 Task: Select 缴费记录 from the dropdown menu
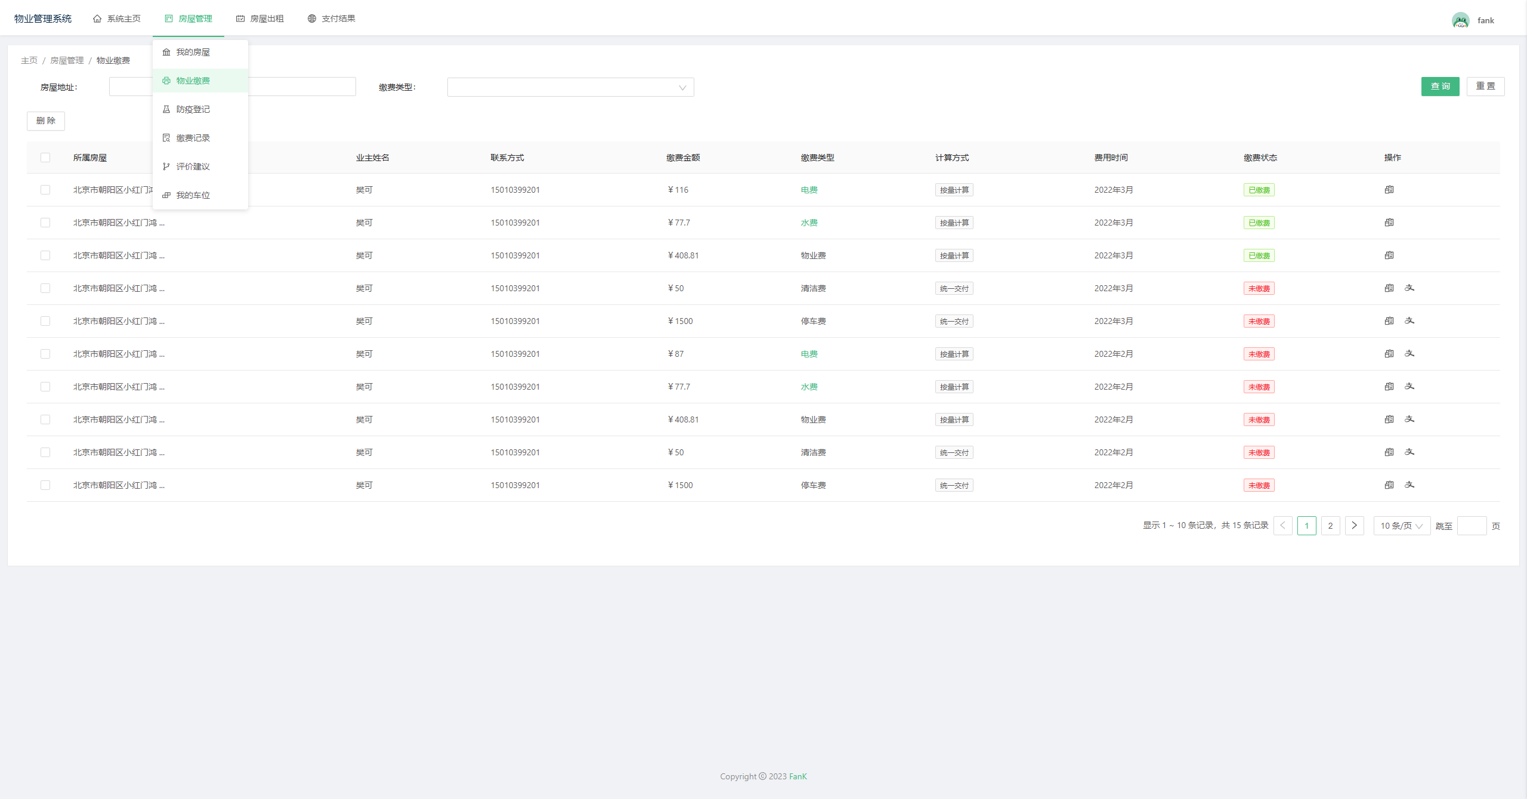(x=193, y=138)
